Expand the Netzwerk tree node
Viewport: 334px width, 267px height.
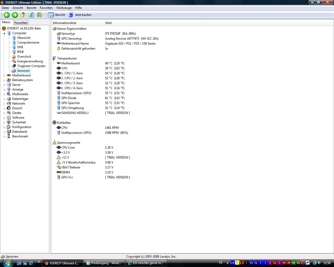(4, 104)
